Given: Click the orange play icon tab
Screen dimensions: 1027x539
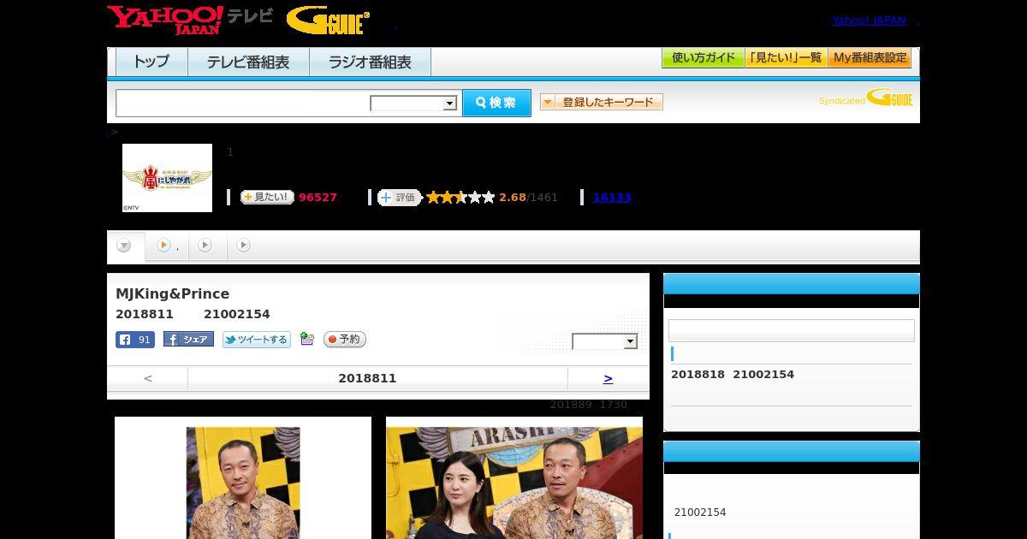Looking at the screenshot, I should [x=163, y=246].
